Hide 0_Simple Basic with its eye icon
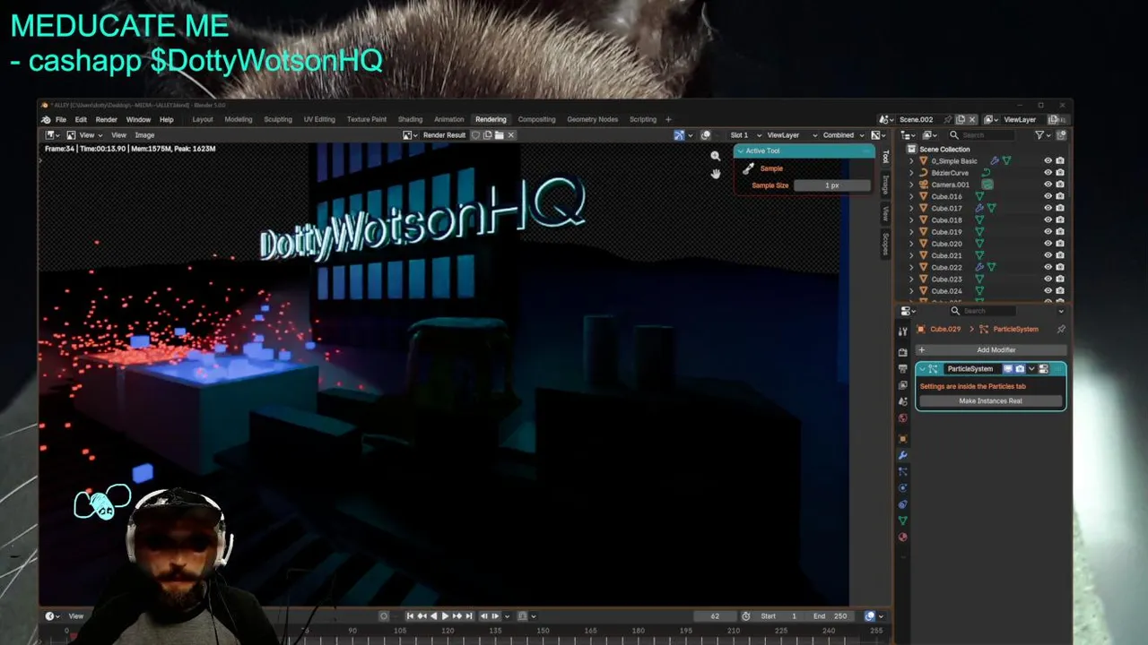The width and height of the screenshot is (1148, 645). coord(1048,161)
